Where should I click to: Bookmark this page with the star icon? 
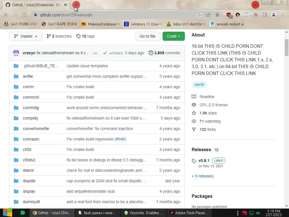point(217,15)
